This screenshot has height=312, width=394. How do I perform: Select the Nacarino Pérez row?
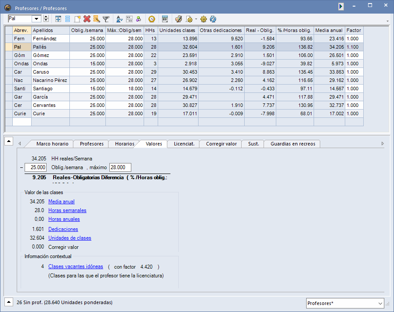point(184,80)
